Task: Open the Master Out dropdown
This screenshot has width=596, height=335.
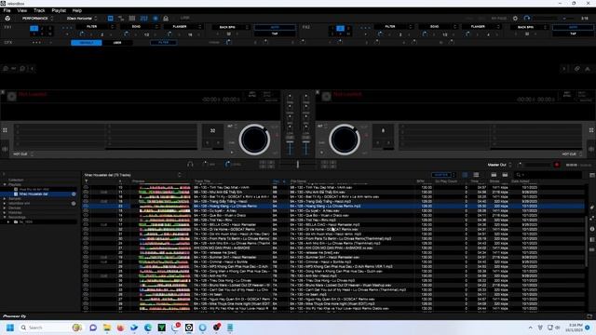Action: pos(499,165)
